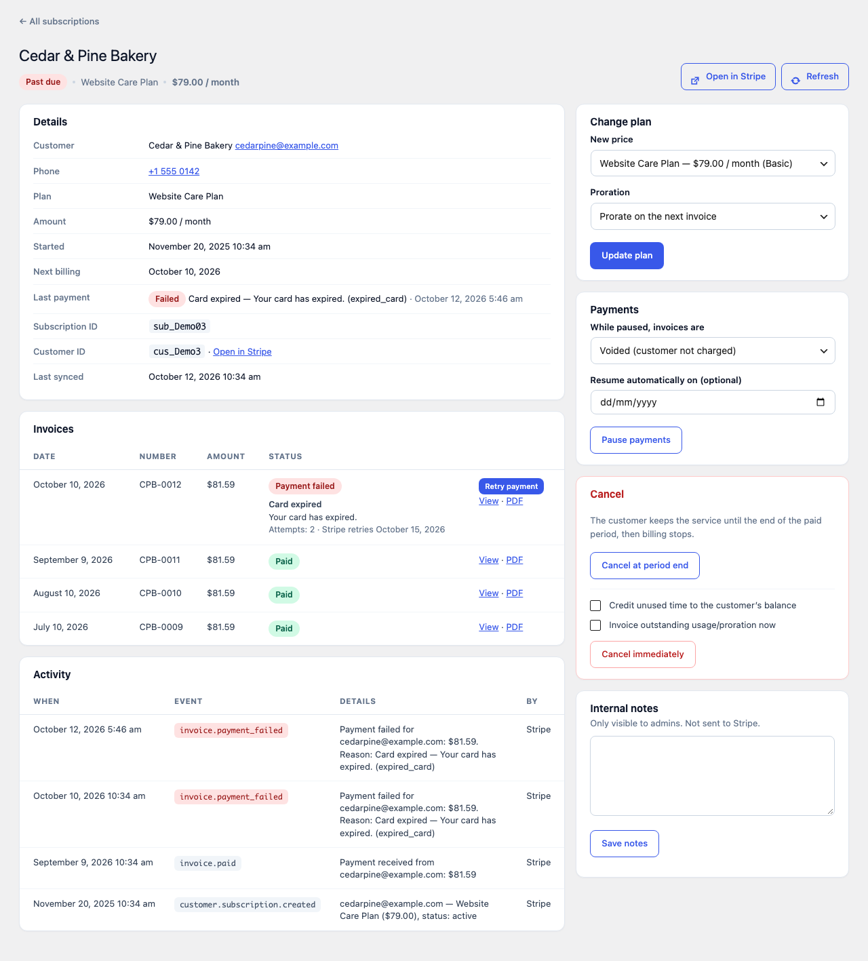Screen dimensions: 868x961
Task: Click the customer.subscription.created event tag
Action: (248, 905)
